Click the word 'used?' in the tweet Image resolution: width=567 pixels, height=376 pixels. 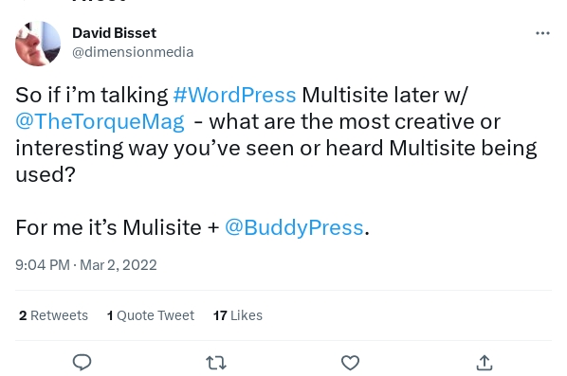point(46,174)
